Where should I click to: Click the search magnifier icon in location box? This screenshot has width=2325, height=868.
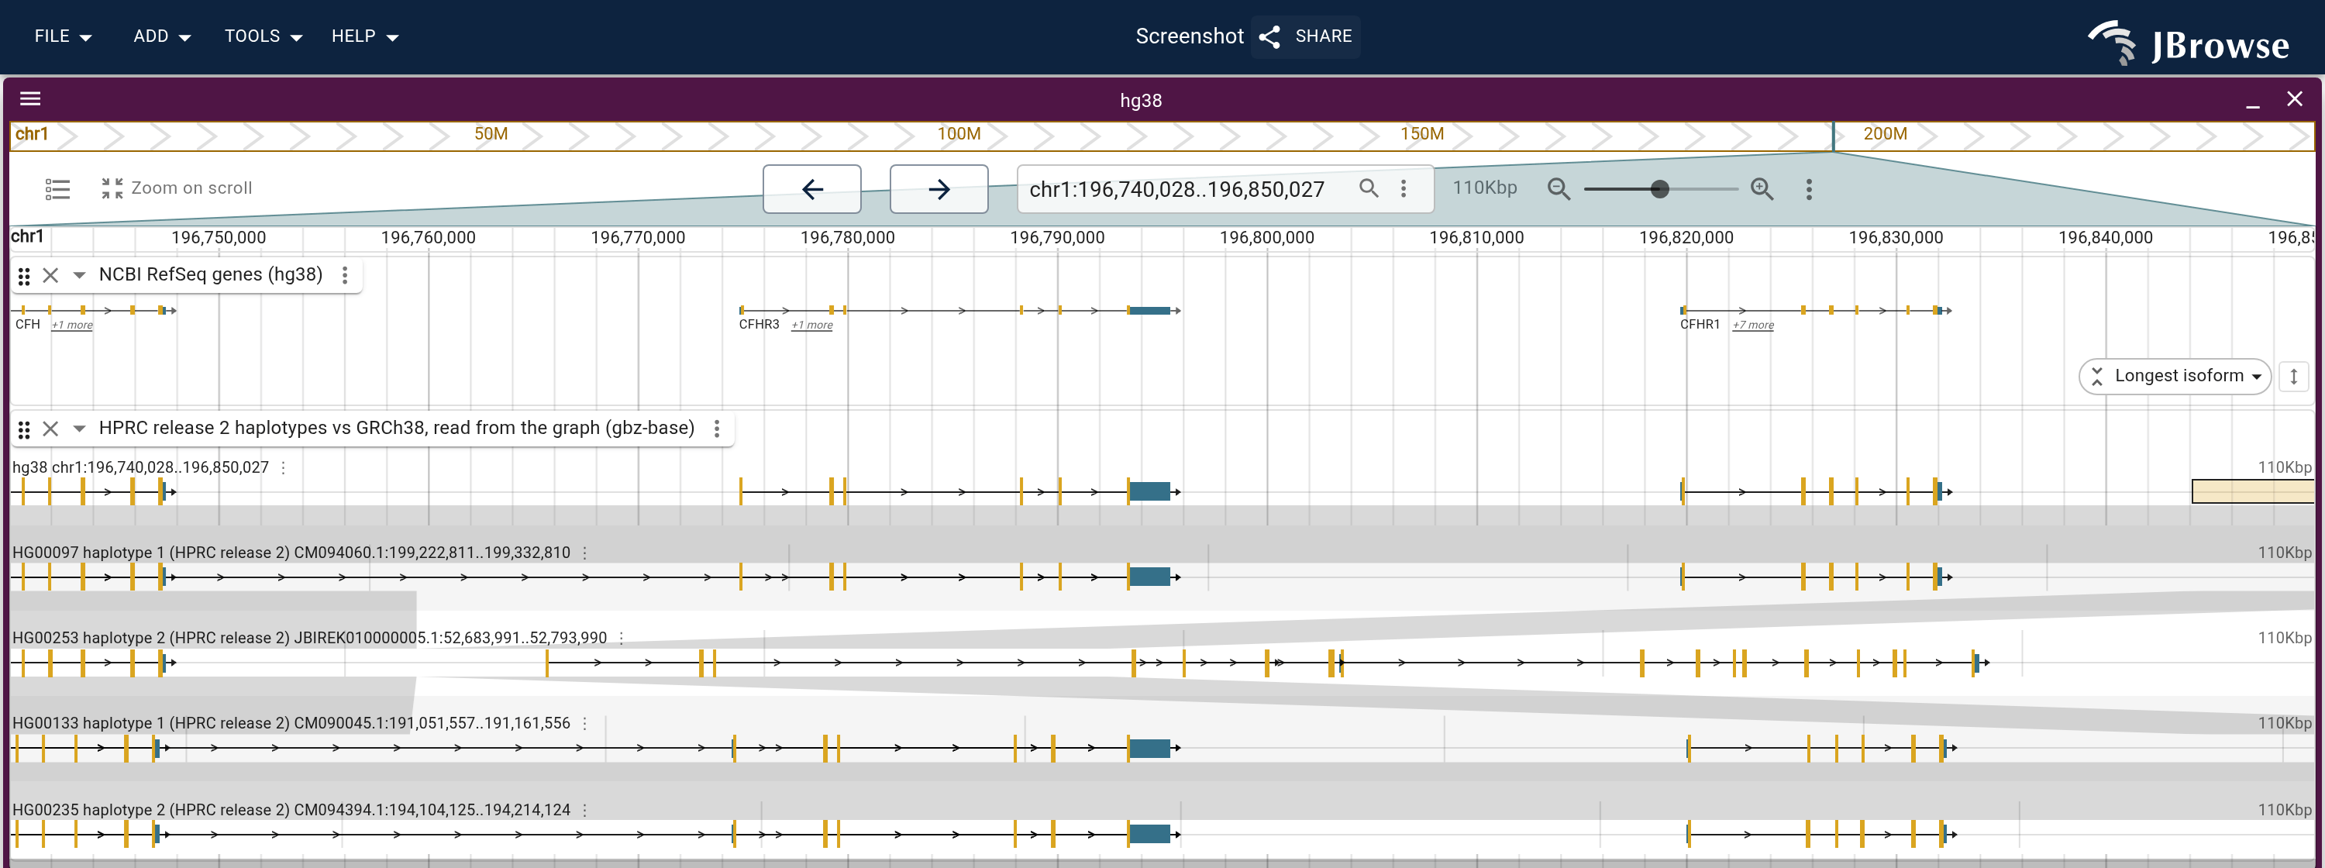(x=1369, y=188)
